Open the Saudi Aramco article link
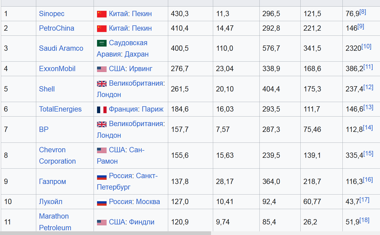 point(61,48)
